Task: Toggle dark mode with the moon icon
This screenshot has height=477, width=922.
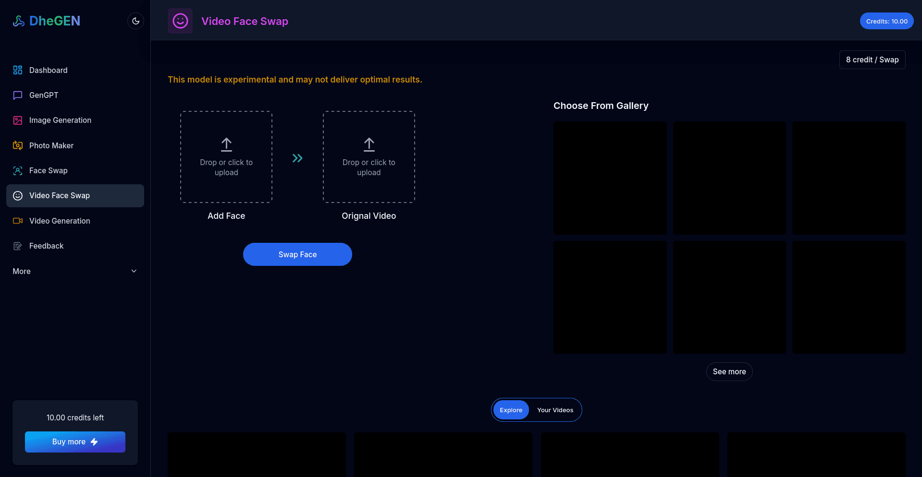Action: (x=135, y=21)
